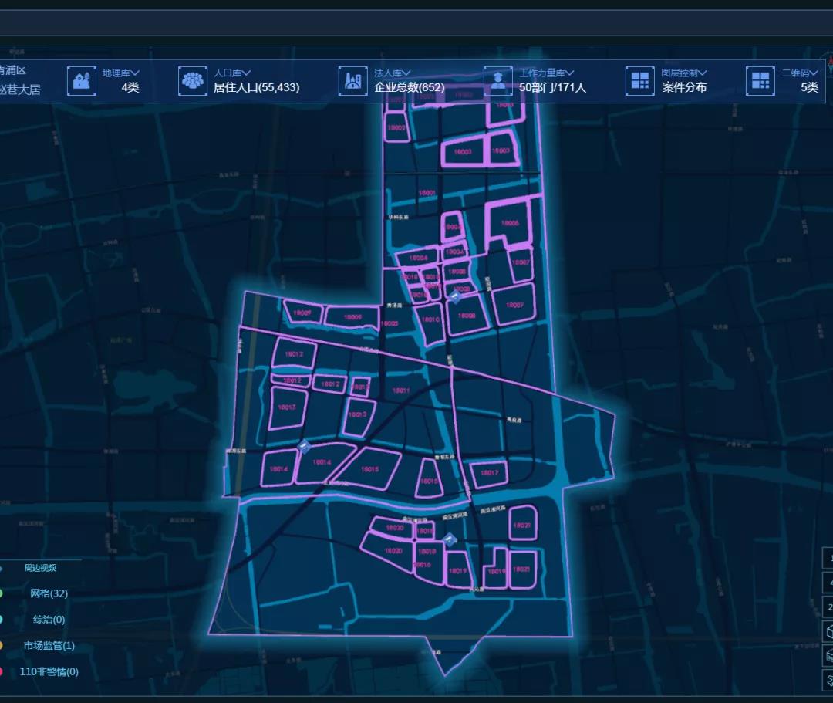Viewport: 833px width, 703px height.
Task: Click the 地理库 map icon
Action: pos(82,80)
